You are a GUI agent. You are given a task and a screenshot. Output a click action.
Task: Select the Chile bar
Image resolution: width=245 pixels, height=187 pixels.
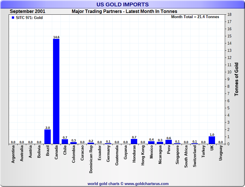tap(65, 141)
